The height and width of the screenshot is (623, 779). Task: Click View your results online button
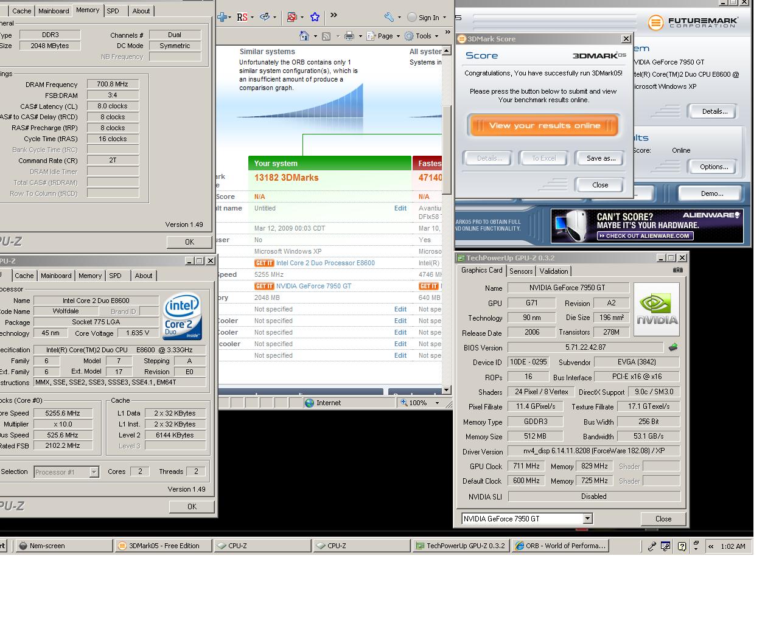coord(544,125)
